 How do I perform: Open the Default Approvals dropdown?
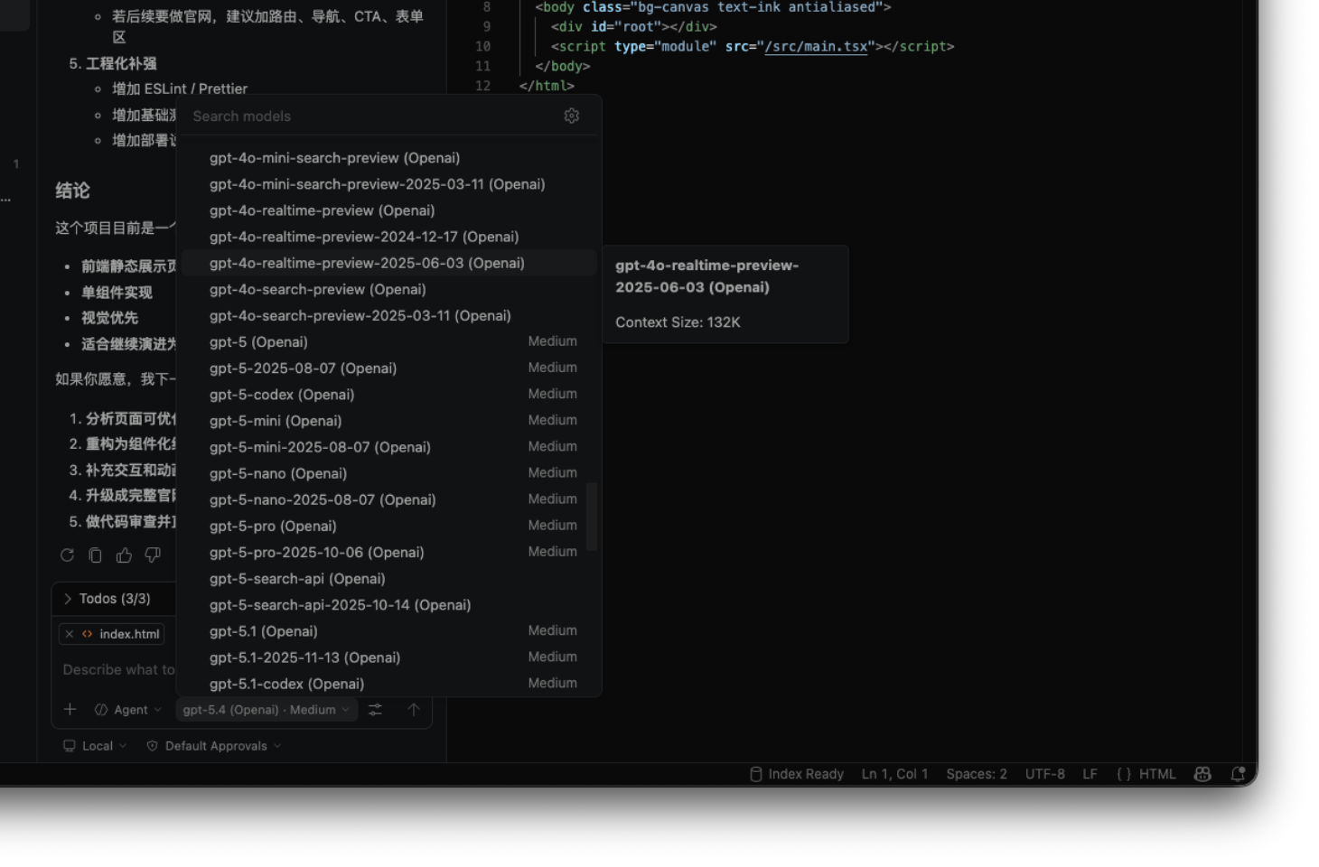[212, 745]
